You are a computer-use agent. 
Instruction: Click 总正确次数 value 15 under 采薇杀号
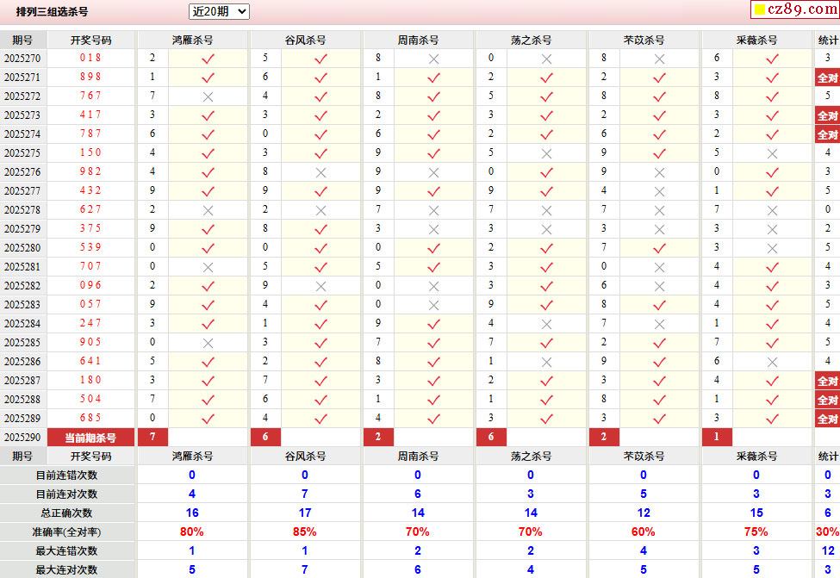[756, 513]
